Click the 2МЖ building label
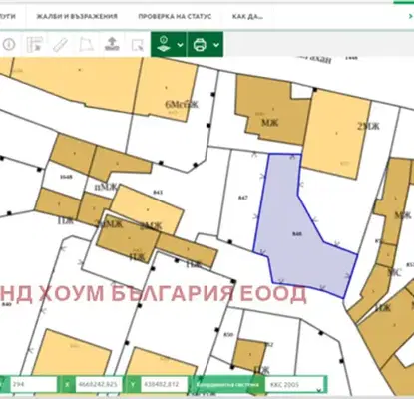 point(368,126)
